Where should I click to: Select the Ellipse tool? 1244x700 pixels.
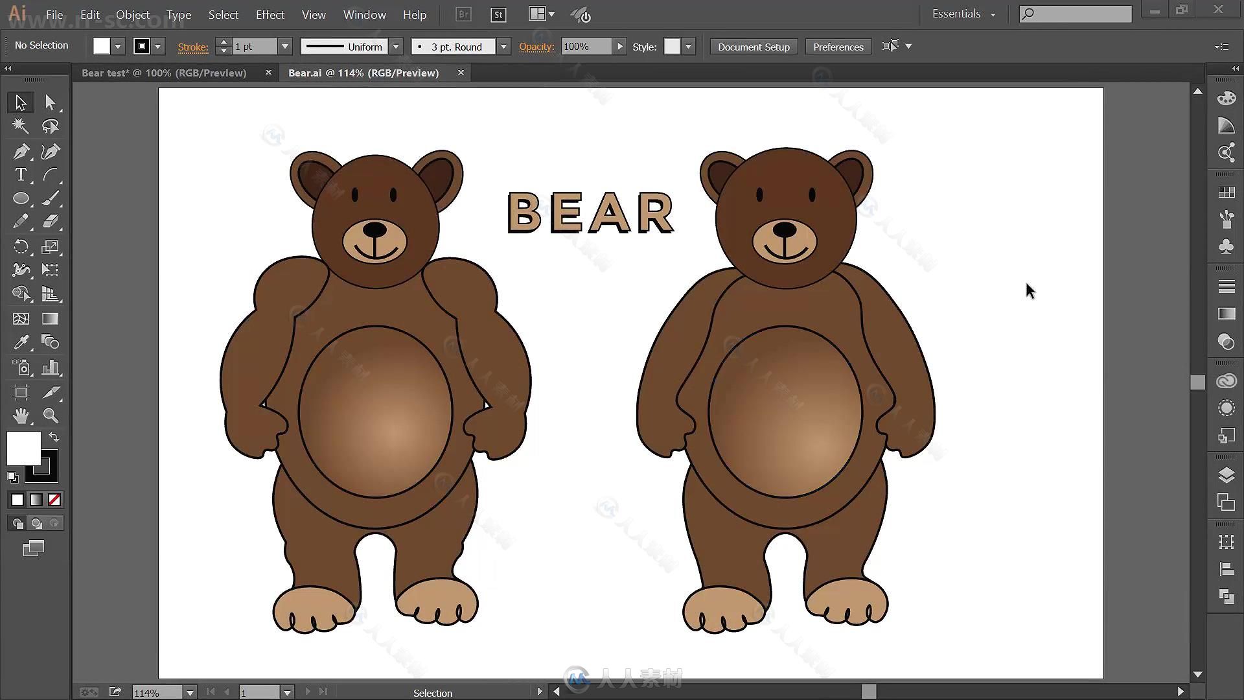point(21,198)
